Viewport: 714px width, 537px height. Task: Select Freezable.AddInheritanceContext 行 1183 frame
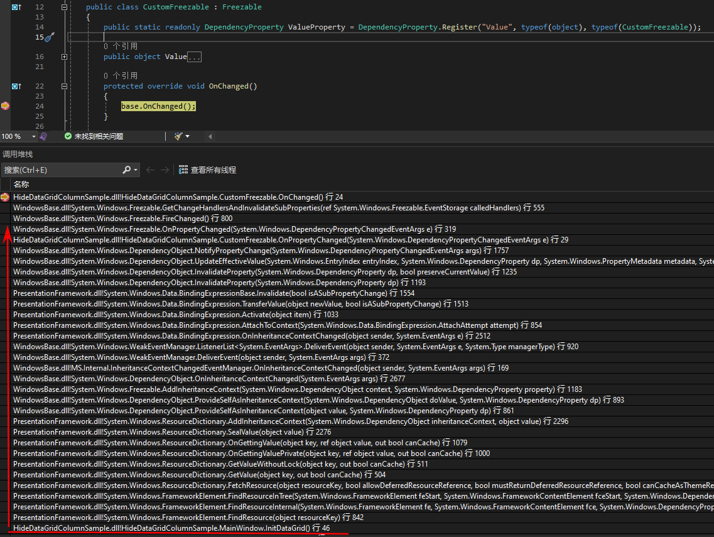coord(298,389)
